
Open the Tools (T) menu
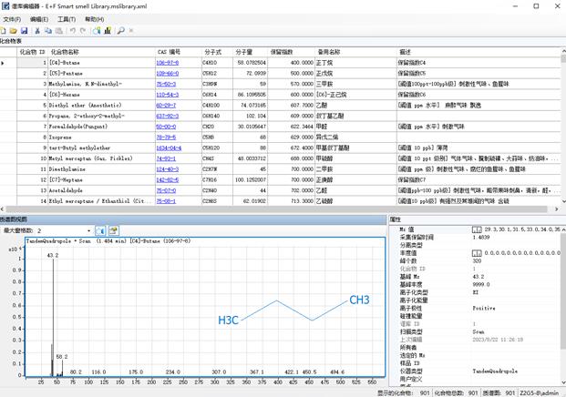pyautogui.click(x=67, y=19)
